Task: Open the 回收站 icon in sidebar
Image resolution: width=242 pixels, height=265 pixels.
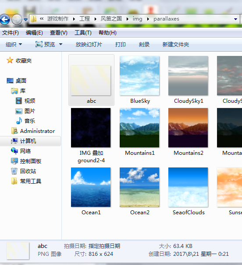Action: [x=14, y=171]
